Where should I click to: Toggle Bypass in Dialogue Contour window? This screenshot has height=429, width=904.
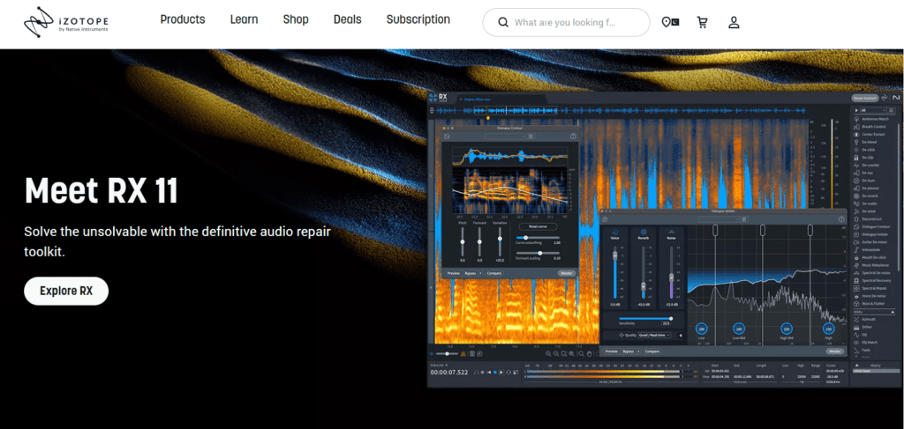click(x=470, y=273)
